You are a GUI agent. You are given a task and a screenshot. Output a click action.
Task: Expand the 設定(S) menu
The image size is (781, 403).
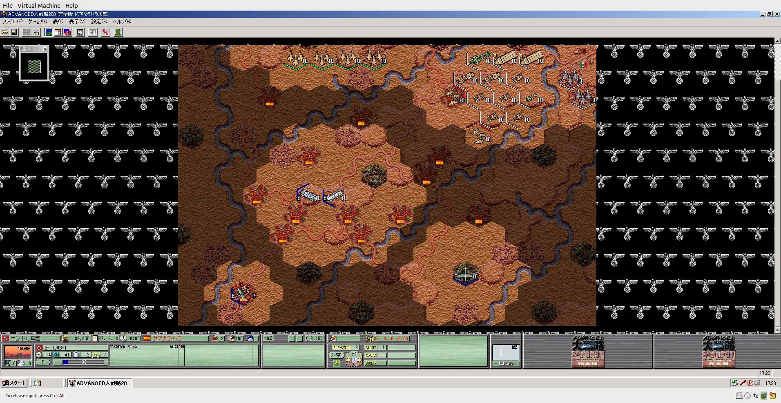pyautogui.click(x=99, y=22)
